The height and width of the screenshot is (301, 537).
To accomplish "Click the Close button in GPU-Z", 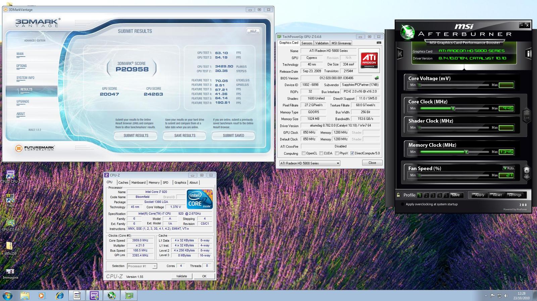I will click(372, 163).
